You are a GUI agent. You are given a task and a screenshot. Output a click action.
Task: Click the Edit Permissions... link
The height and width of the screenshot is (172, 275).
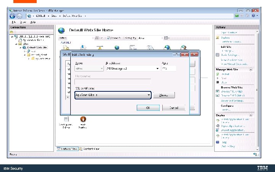[x=231, y=42]
